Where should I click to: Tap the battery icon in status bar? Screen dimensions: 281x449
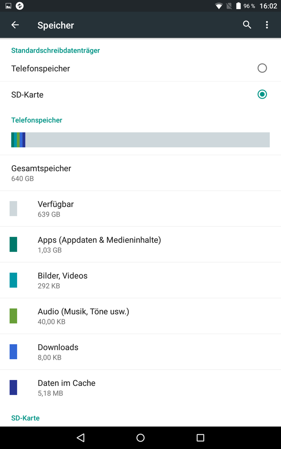click(x=238, y=6)
